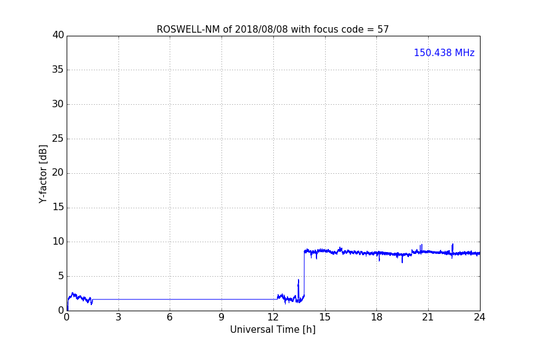
Task: Click the blue curve's vertical jump near hour 14
Action: [x=304, y=274]
